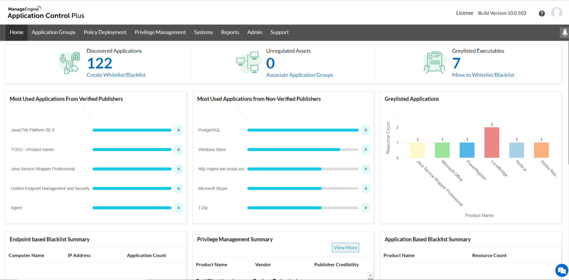Open the Support menu
Image resolution: width=569 pixels, height=280 pixels.
click(x=279, y=32)
